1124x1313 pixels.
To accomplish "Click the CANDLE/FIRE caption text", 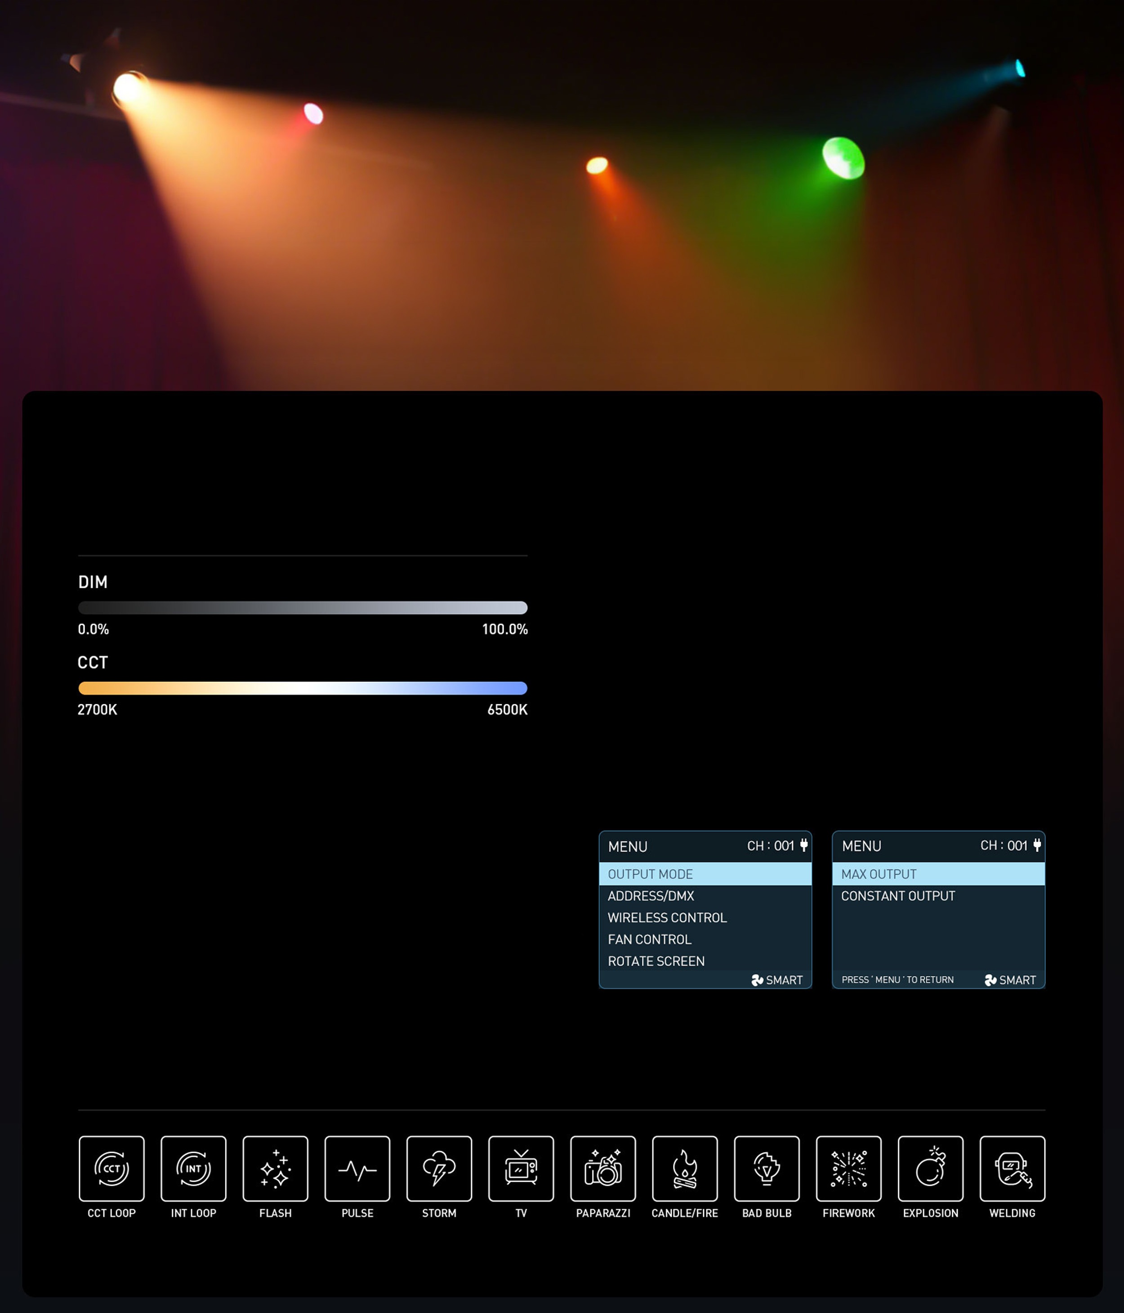I will coord(685,1213).
